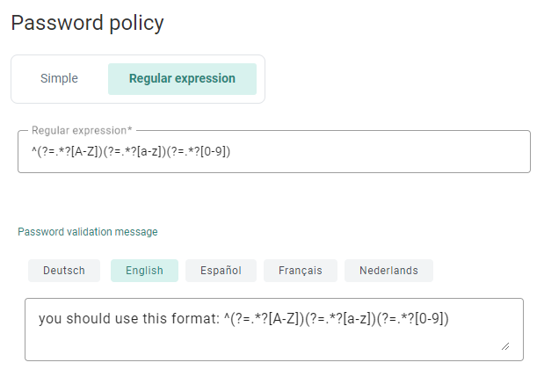
Task: Pick the Nederlands language button
Action: pyautogui.click(x=388, y=271)
